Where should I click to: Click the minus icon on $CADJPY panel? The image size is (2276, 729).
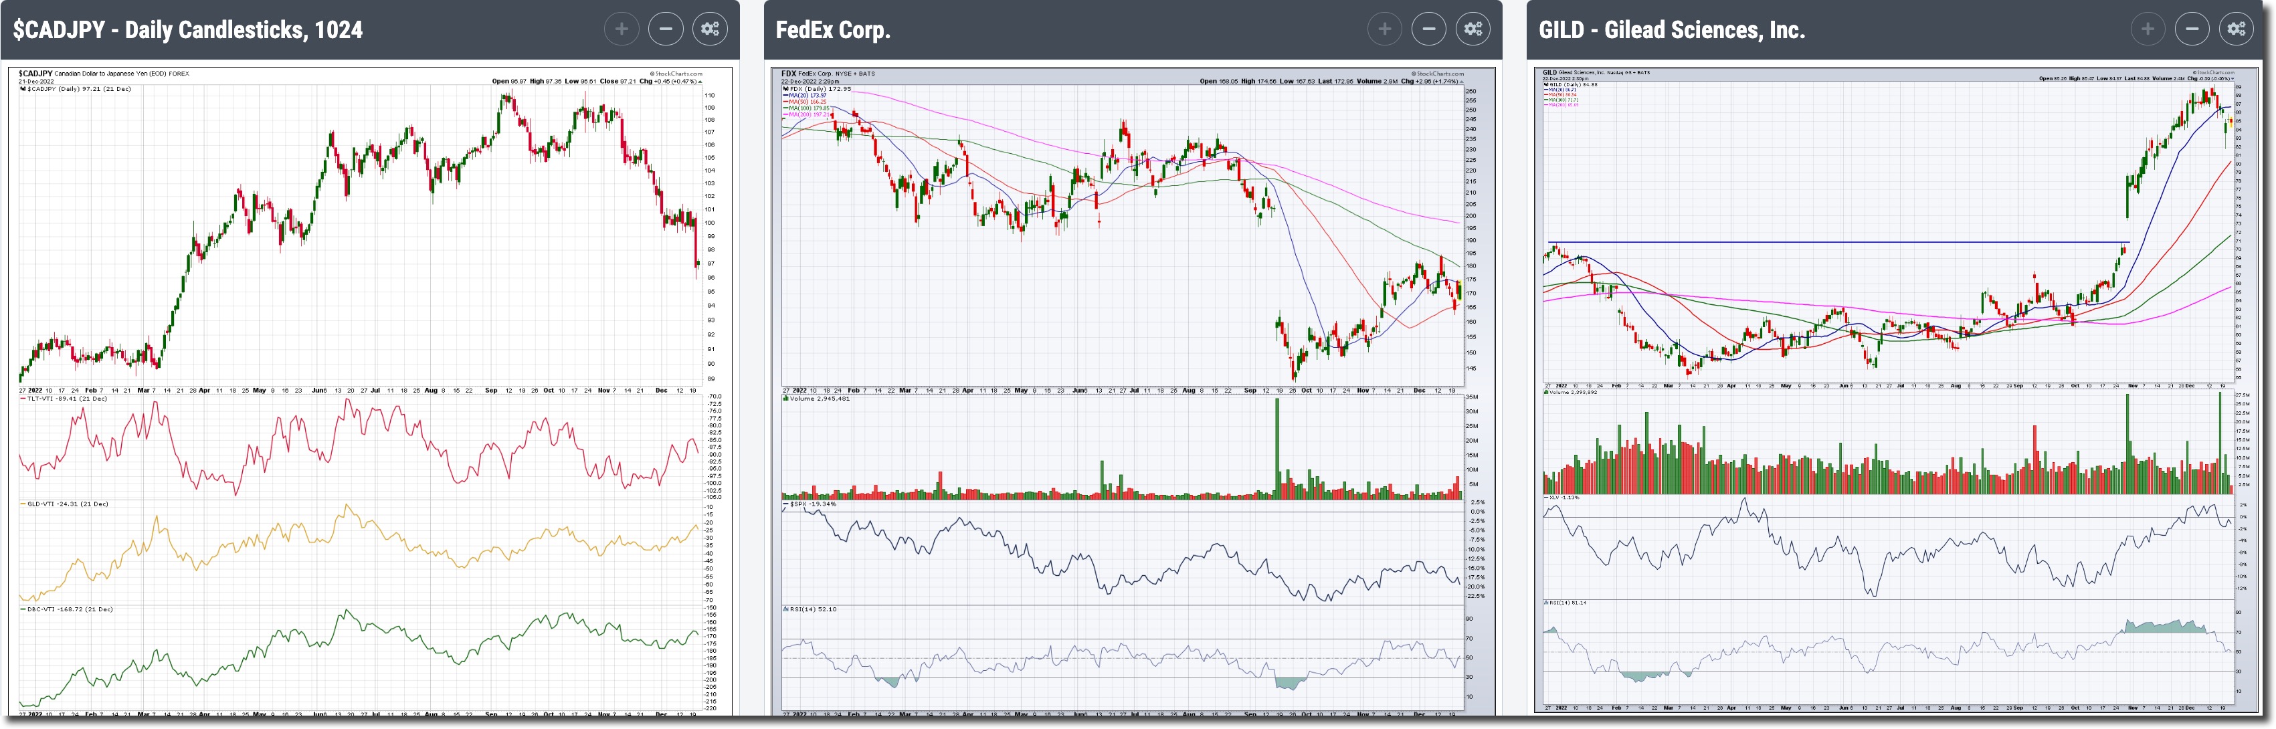665,29
